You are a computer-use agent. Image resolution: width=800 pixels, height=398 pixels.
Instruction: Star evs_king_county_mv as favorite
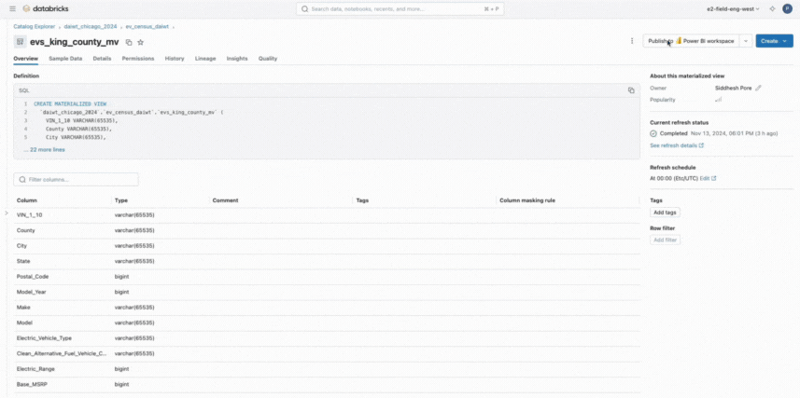141,42
